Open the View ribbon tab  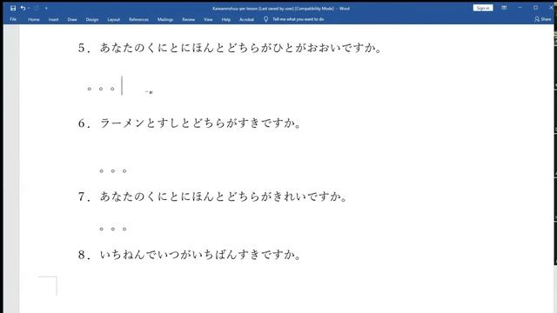point(208,19)
